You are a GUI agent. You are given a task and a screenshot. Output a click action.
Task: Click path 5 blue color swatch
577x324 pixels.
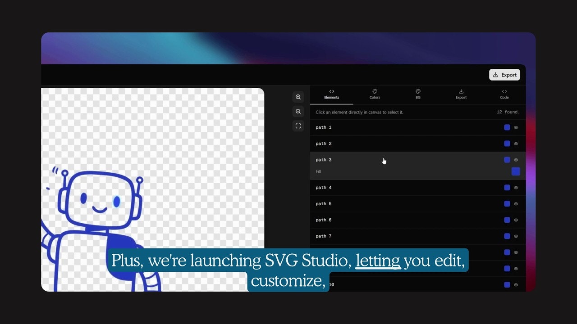(507, 204)
